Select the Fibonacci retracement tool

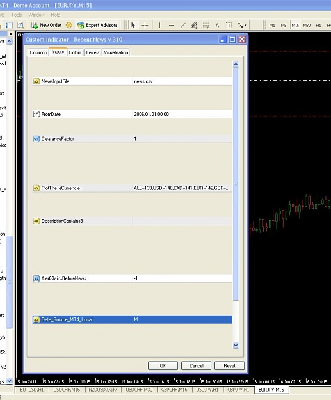(206, 25)
